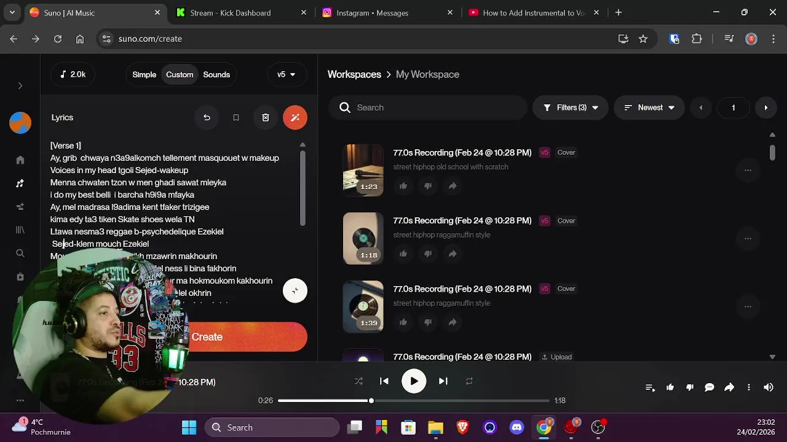This screenshot has height=442, width=787.
Task: Play the 1:39 song thumbnail
Action: [x=363, y=306]
